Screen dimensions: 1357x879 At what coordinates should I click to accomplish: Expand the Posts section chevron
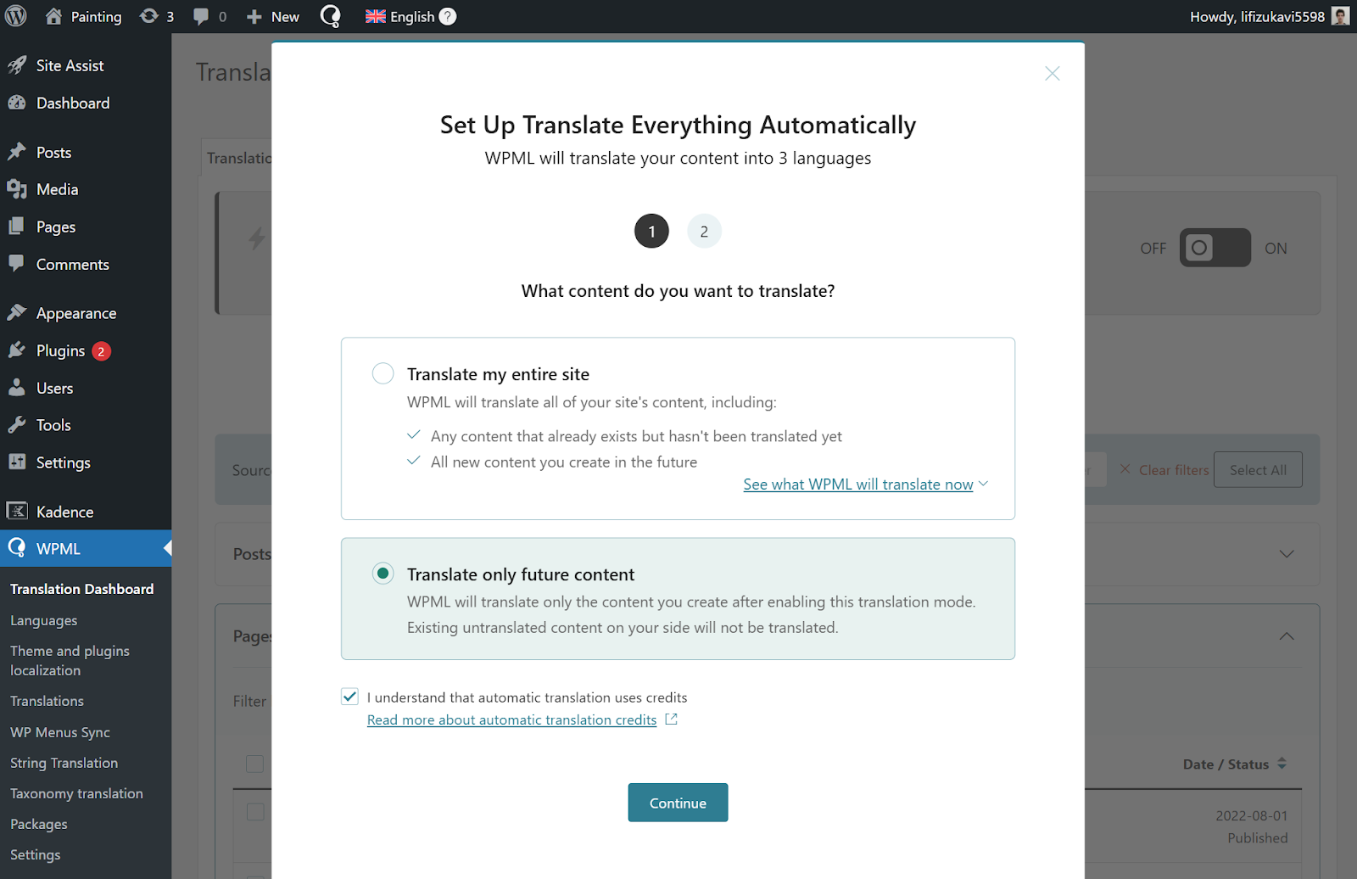tap(1287, 554)
